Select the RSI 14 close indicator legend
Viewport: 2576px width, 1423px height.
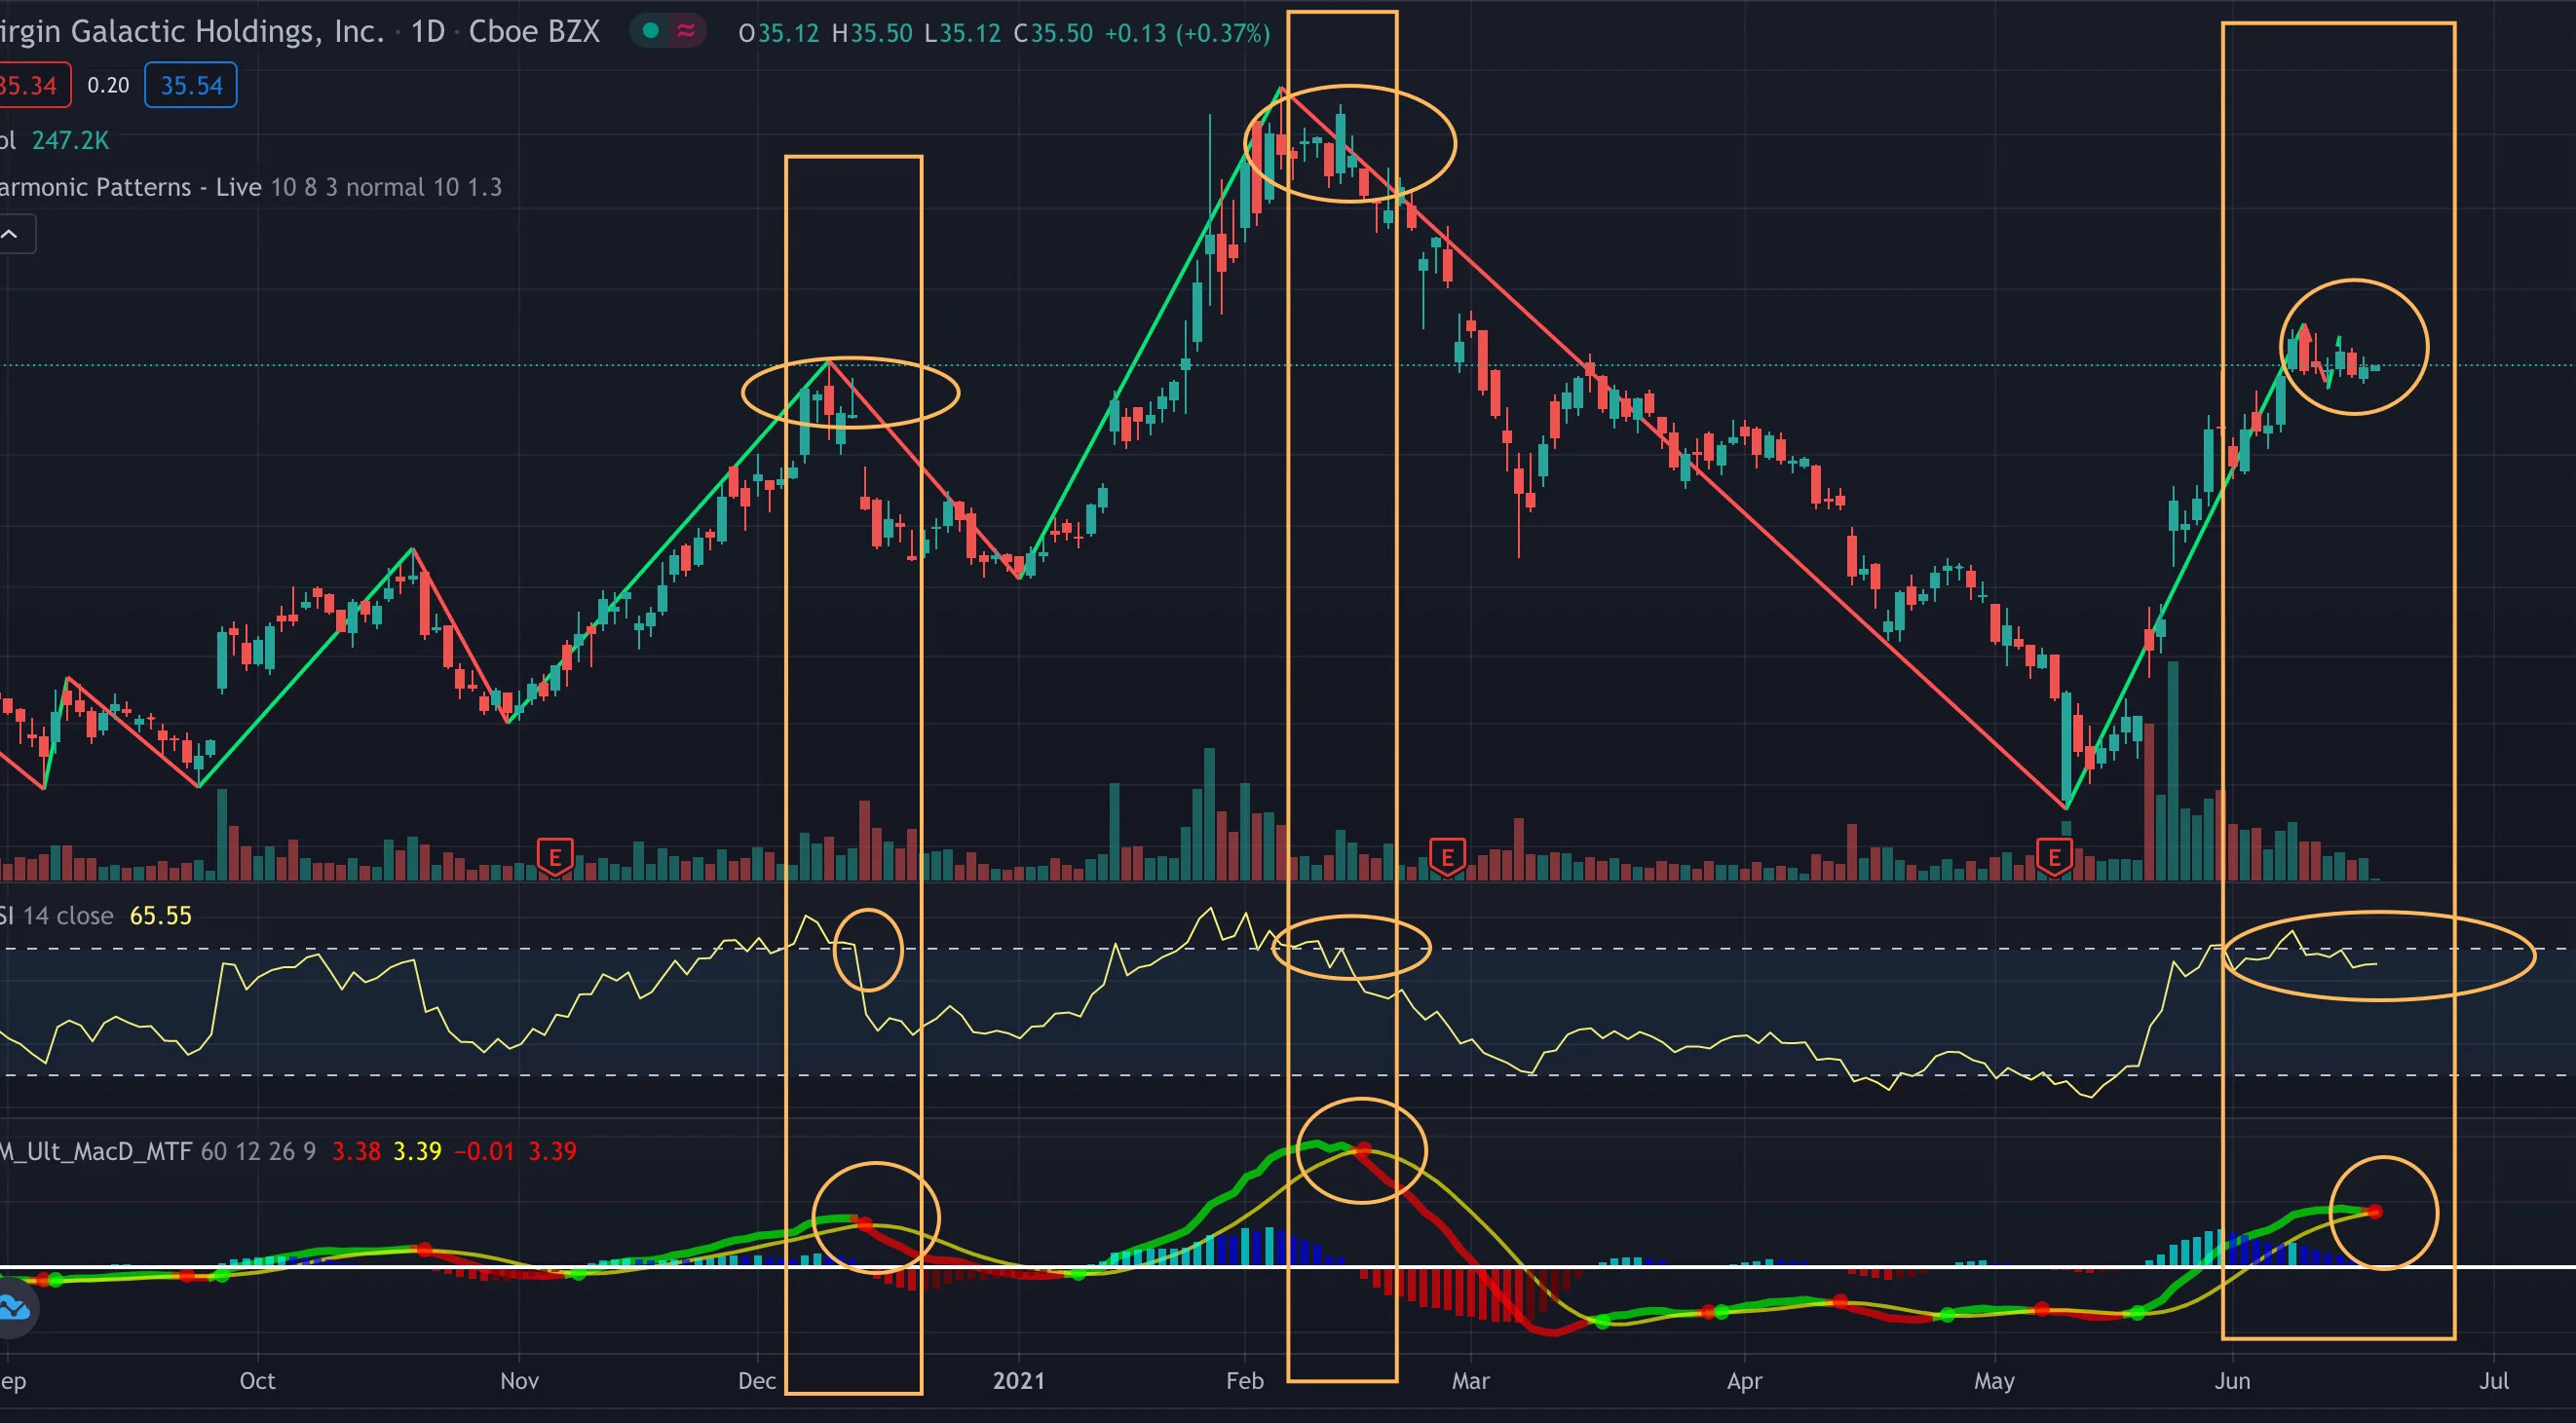click(56, 916)
